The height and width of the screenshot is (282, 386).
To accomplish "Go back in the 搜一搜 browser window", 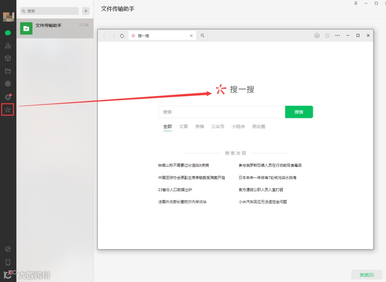I will (x=104, y=36).
